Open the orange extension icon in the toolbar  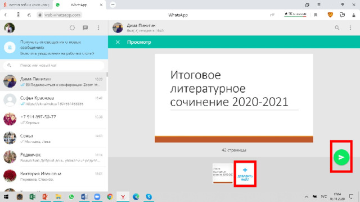tap(330, 15)
